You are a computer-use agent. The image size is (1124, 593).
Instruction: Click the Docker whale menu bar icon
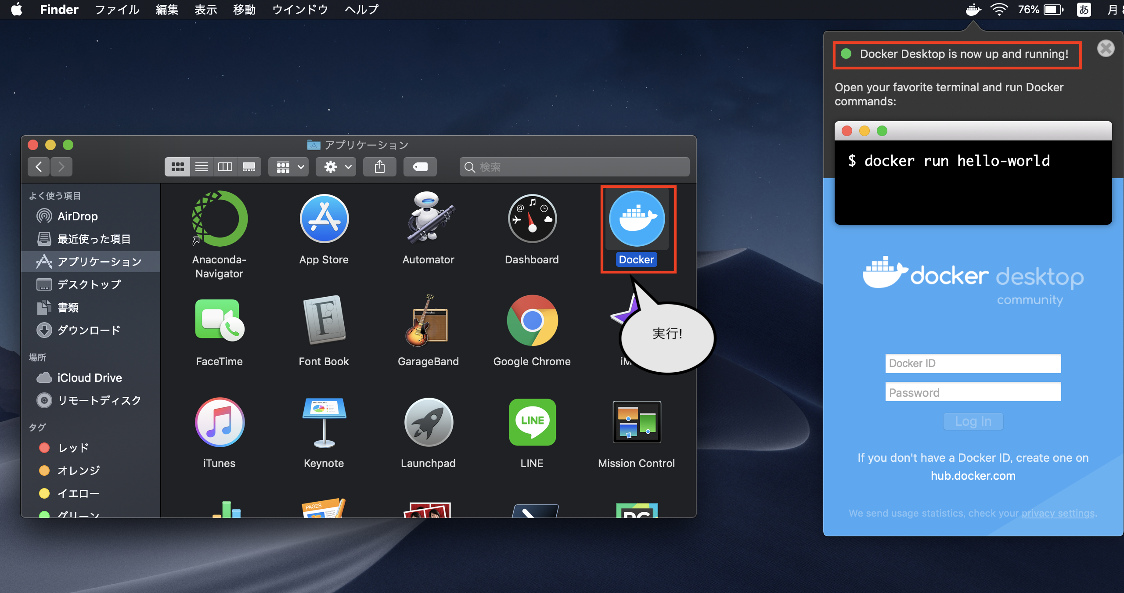[973, 9]
